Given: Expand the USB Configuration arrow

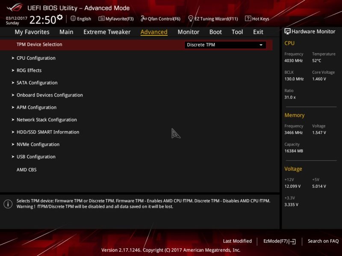Looking at the screenshot, I should click(13, 157).
